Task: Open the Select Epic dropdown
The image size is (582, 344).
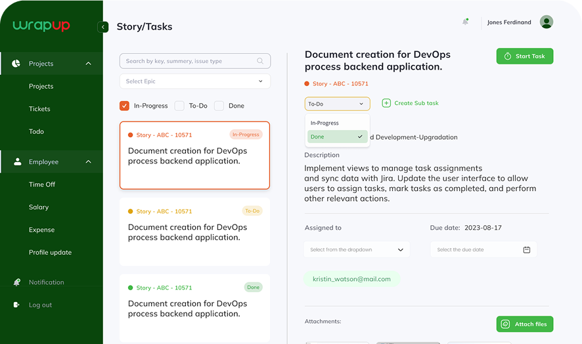Action: tap(195, 81)
